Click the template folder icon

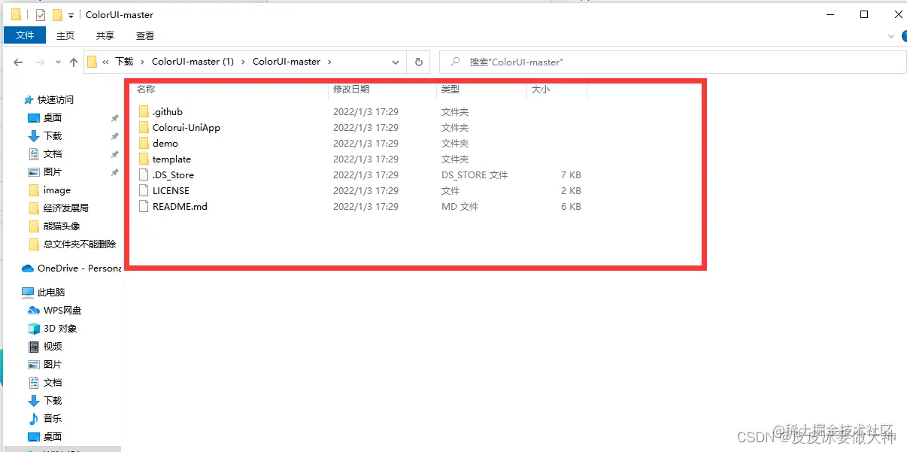pos(144,159)
